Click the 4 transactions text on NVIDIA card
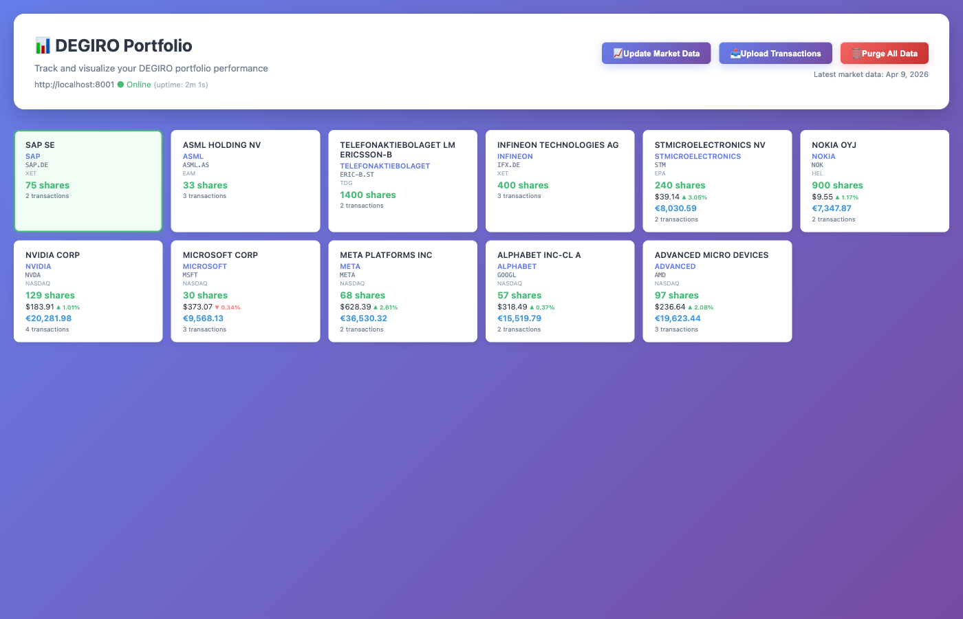 [47, 329]
